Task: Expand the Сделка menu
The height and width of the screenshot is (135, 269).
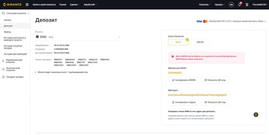Action: [75, 5]
